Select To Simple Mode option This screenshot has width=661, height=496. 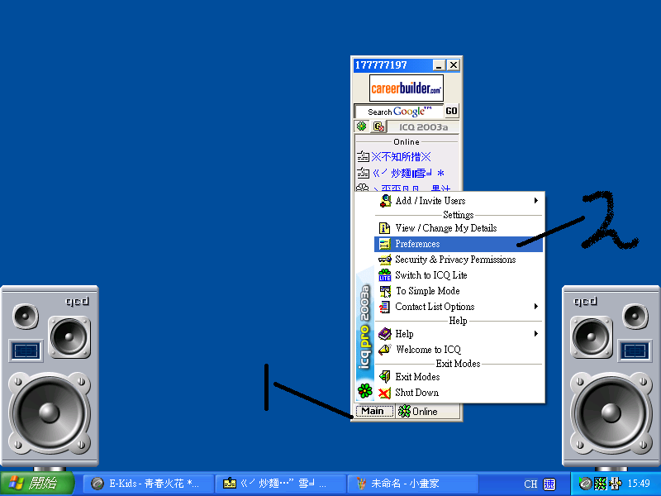pyautogui.click(x=459, y=291)
